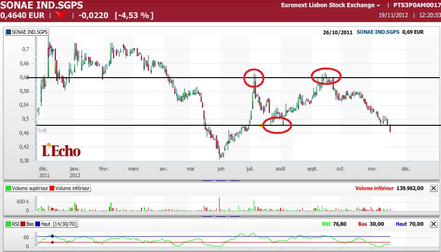Close the Volume panel with X
Viewport: 441px width, 252px height.
click(433, 188)
